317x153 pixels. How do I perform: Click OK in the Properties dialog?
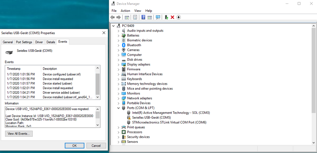pos(74,146)
